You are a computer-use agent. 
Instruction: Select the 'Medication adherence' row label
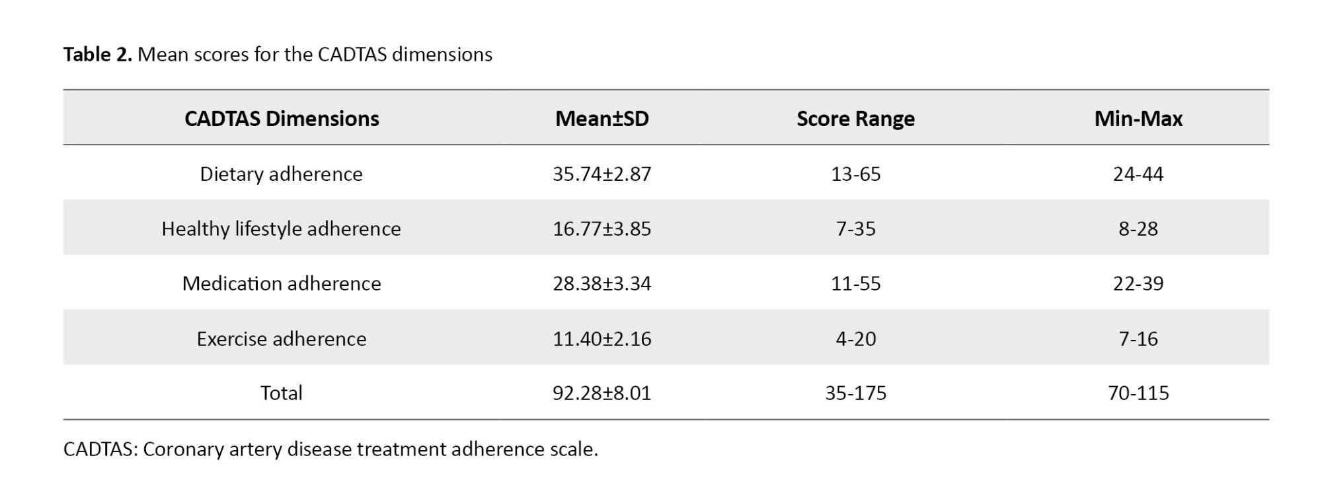click(282, 283)
